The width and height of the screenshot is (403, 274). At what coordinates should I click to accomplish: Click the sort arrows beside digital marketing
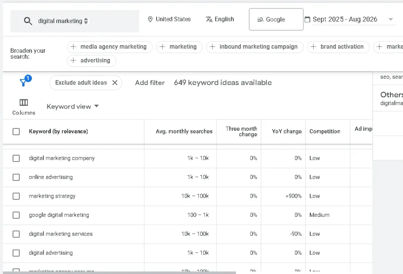point(86,21)
